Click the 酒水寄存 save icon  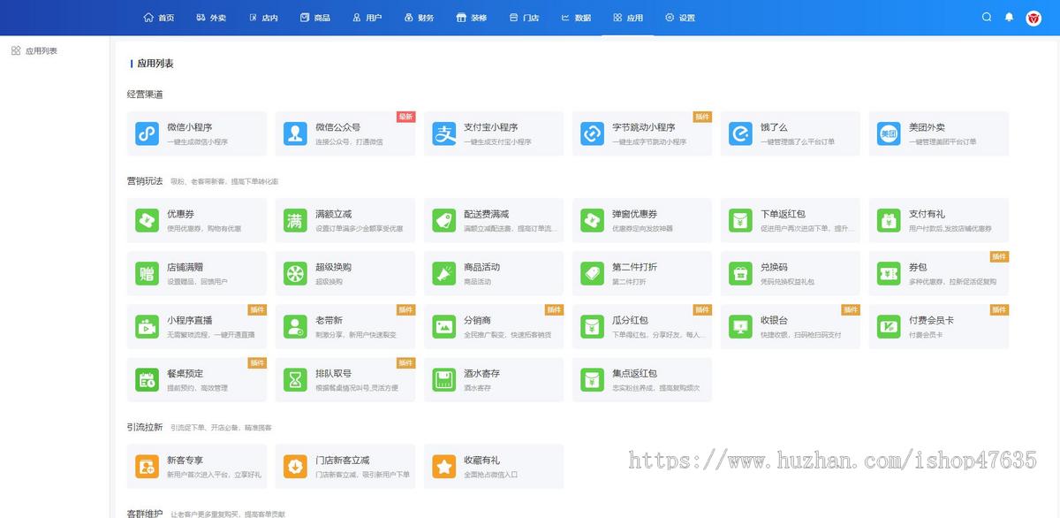pyautogui.click(x=443, y=379)
